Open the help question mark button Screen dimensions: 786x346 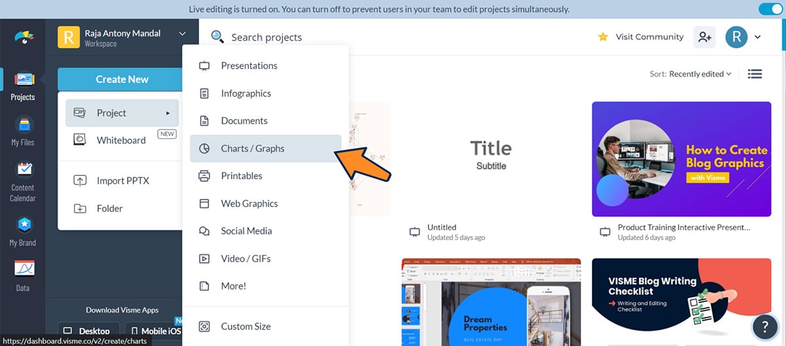coord(765,326)
